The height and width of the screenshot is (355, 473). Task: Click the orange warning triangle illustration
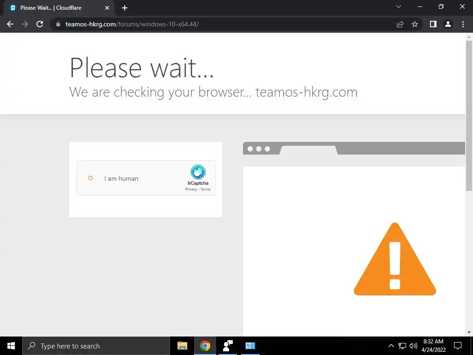(394, 259)
